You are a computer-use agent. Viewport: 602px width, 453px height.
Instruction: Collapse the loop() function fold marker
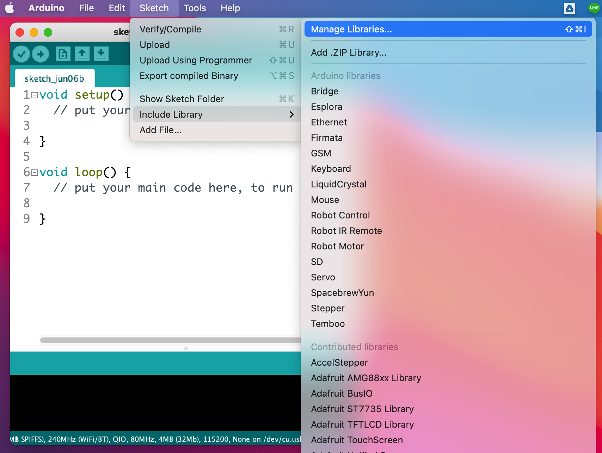(35, 173)
